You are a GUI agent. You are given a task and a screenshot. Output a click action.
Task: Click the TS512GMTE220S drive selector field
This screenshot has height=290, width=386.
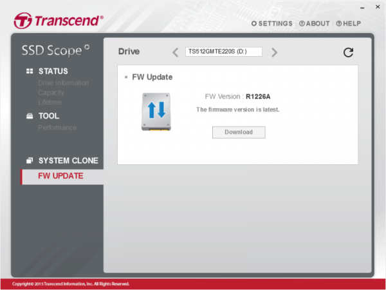[x=224, y=52]
